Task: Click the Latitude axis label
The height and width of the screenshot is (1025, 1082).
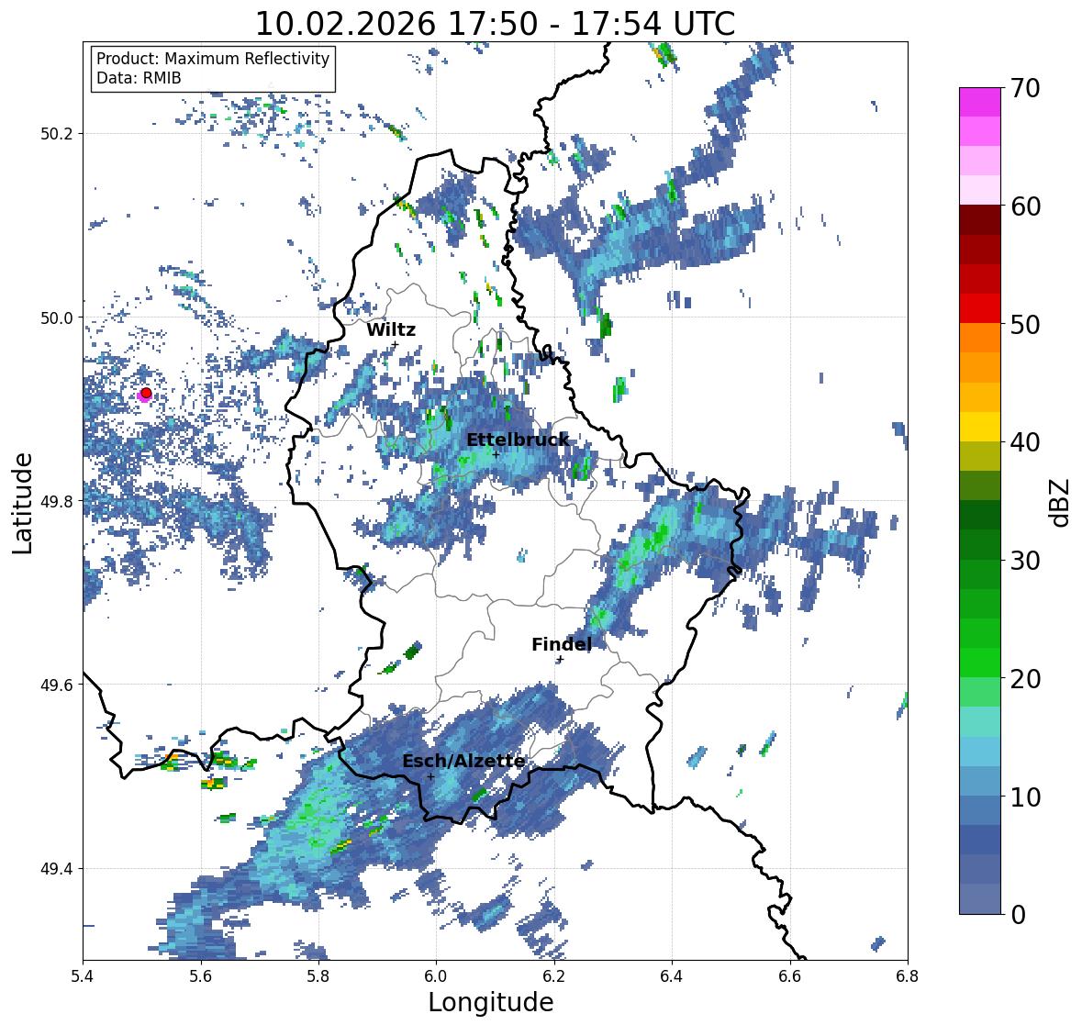Action: pyautogui.click(x=22, y=503)
